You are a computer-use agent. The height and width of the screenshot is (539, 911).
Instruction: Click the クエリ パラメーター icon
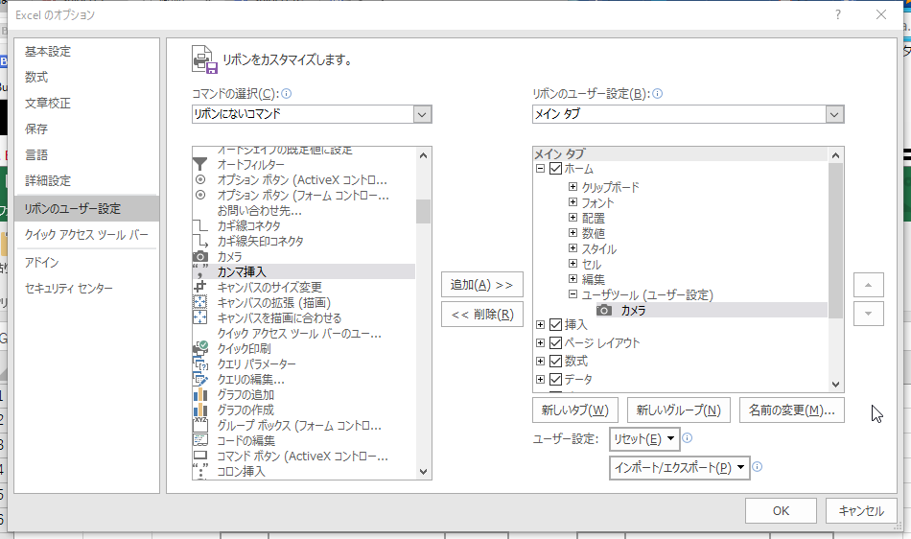click(199, 364)
